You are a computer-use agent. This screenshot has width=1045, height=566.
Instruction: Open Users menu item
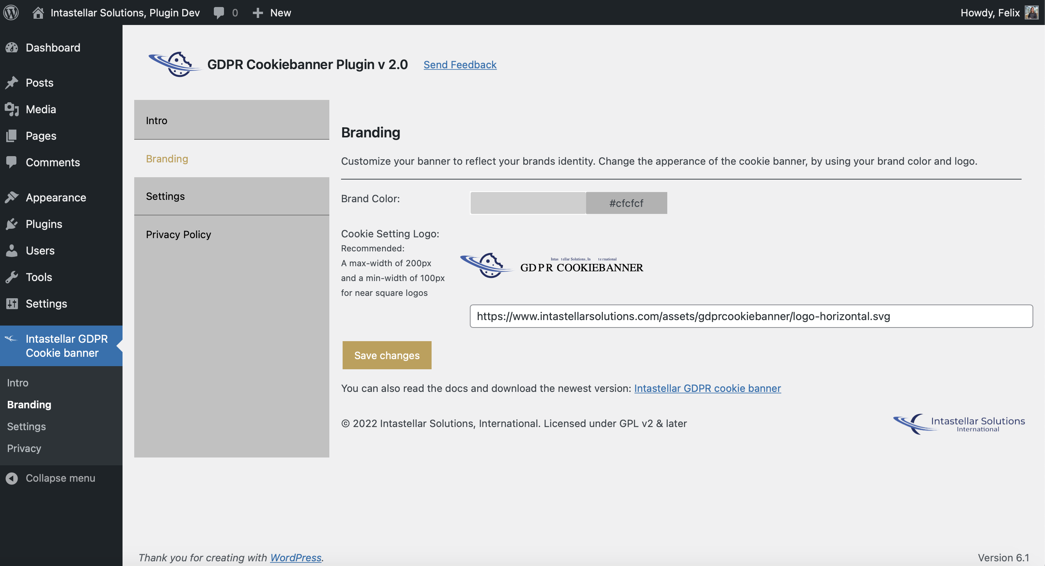[61, 251]
